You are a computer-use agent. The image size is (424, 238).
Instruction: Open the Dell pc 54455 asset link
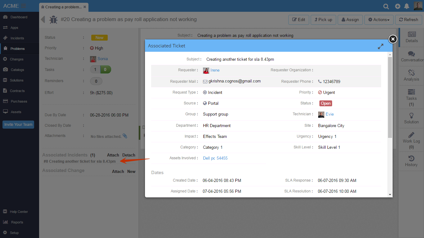[x=215, y=158]
